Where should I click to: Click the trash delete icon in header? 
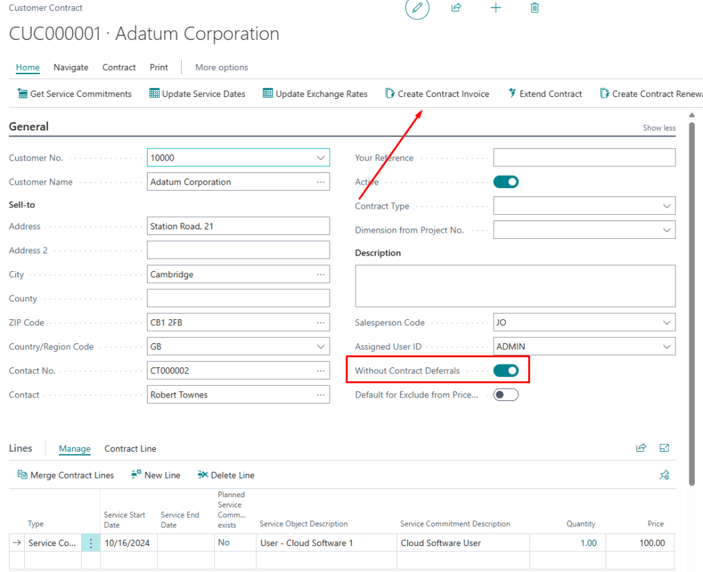(535, 8)
